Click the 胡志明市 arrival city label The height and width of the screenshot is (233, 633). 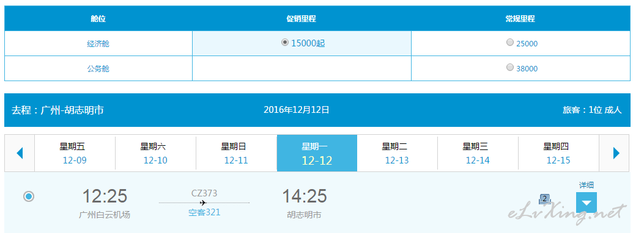click(x=305, y=215)
